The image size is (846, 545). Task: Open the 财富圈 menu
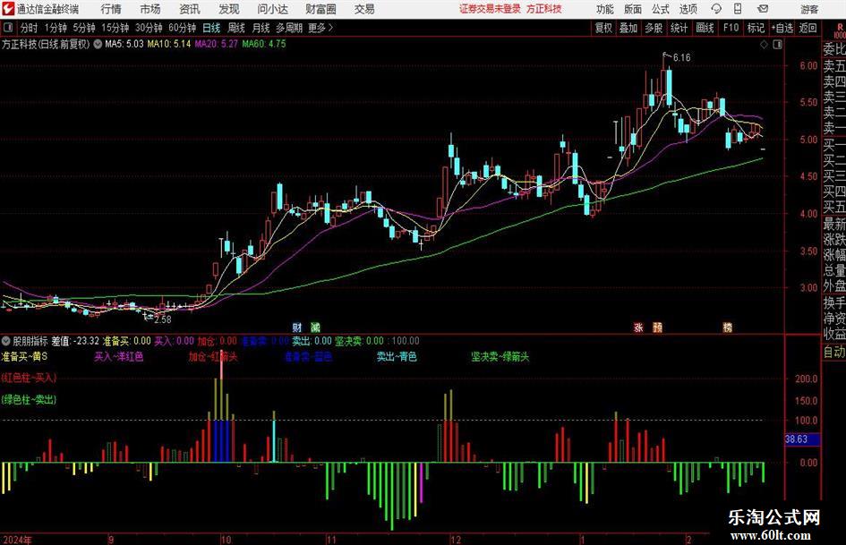point(320,9)
